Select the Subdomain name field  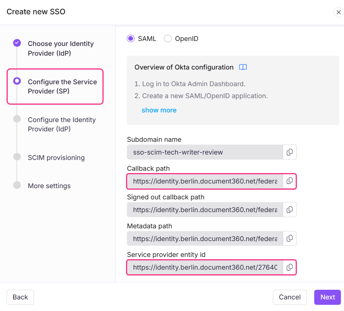[x=205, y=152]
